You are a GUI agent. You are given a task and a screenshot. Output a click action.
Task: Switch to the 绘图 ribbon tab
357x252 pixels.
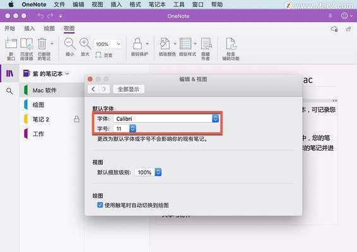tap(49, 28)
